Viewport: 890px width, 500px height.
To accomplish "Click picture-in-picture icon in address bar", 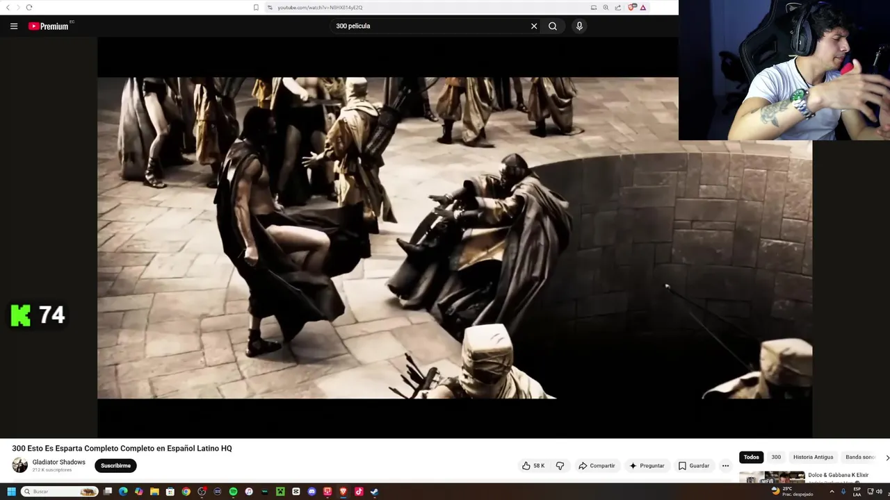I will coord(594,8).
